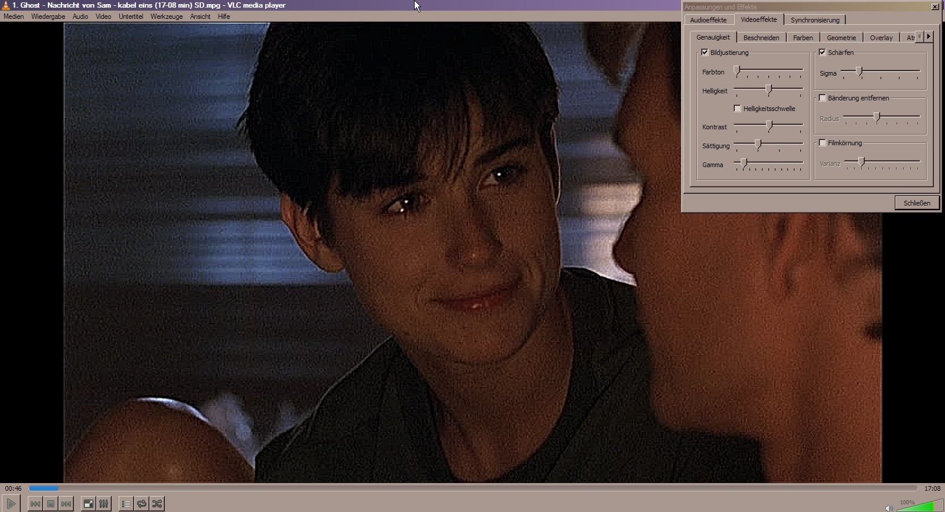
Task: Switch to the Audioeffekte tab
Action: (708, 20)
